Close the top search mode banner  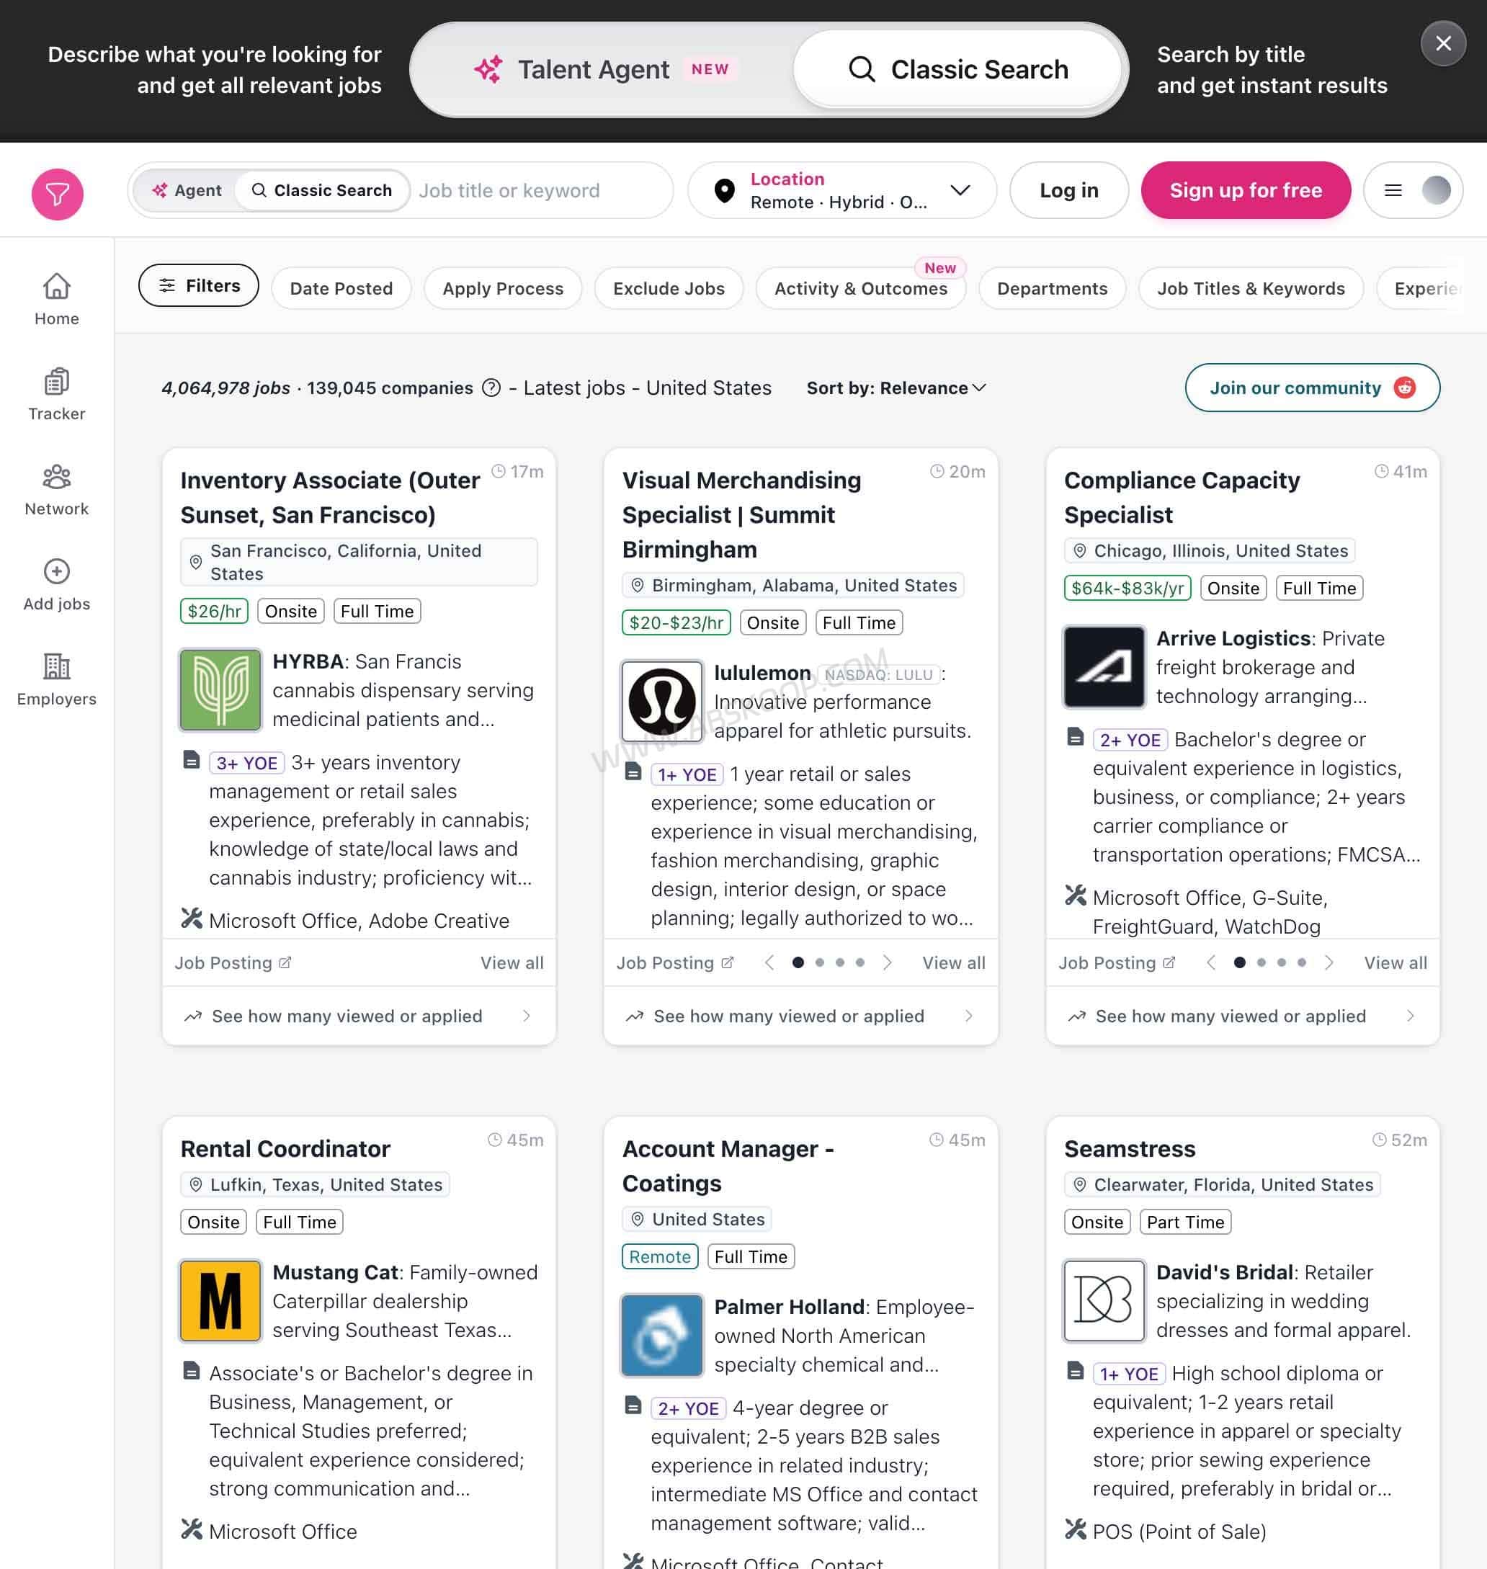1442,43
